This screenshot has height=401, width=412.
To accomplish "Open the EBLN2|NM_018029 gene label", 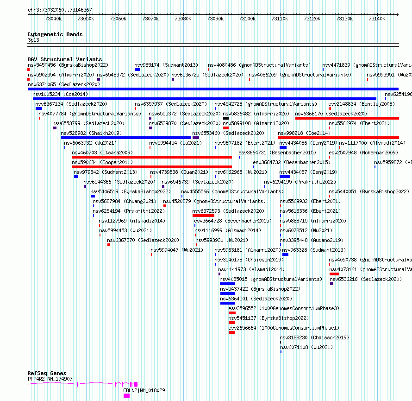I will click(144, 390).
